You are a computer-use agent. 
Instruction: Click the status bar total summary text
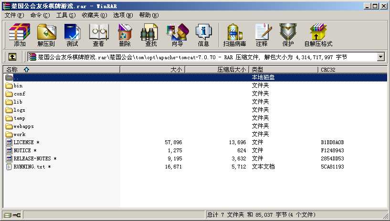click(x=261, y=214)
